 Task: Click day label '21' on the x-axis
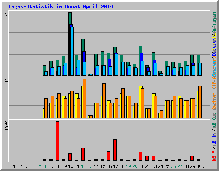coord(141,166)
